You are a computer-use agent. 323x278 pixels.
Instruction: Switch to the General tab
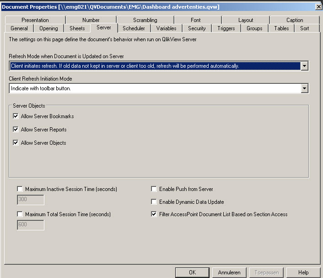pos(19,28)
